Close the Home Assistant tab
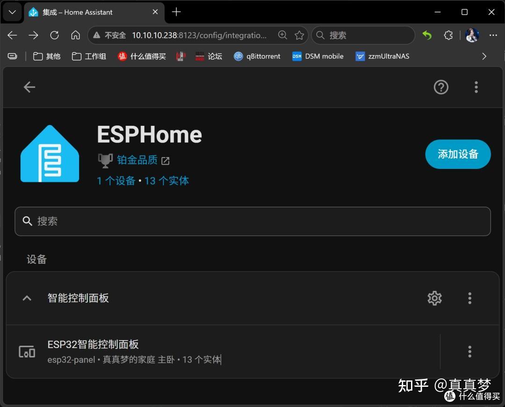 tap(155, 12)
